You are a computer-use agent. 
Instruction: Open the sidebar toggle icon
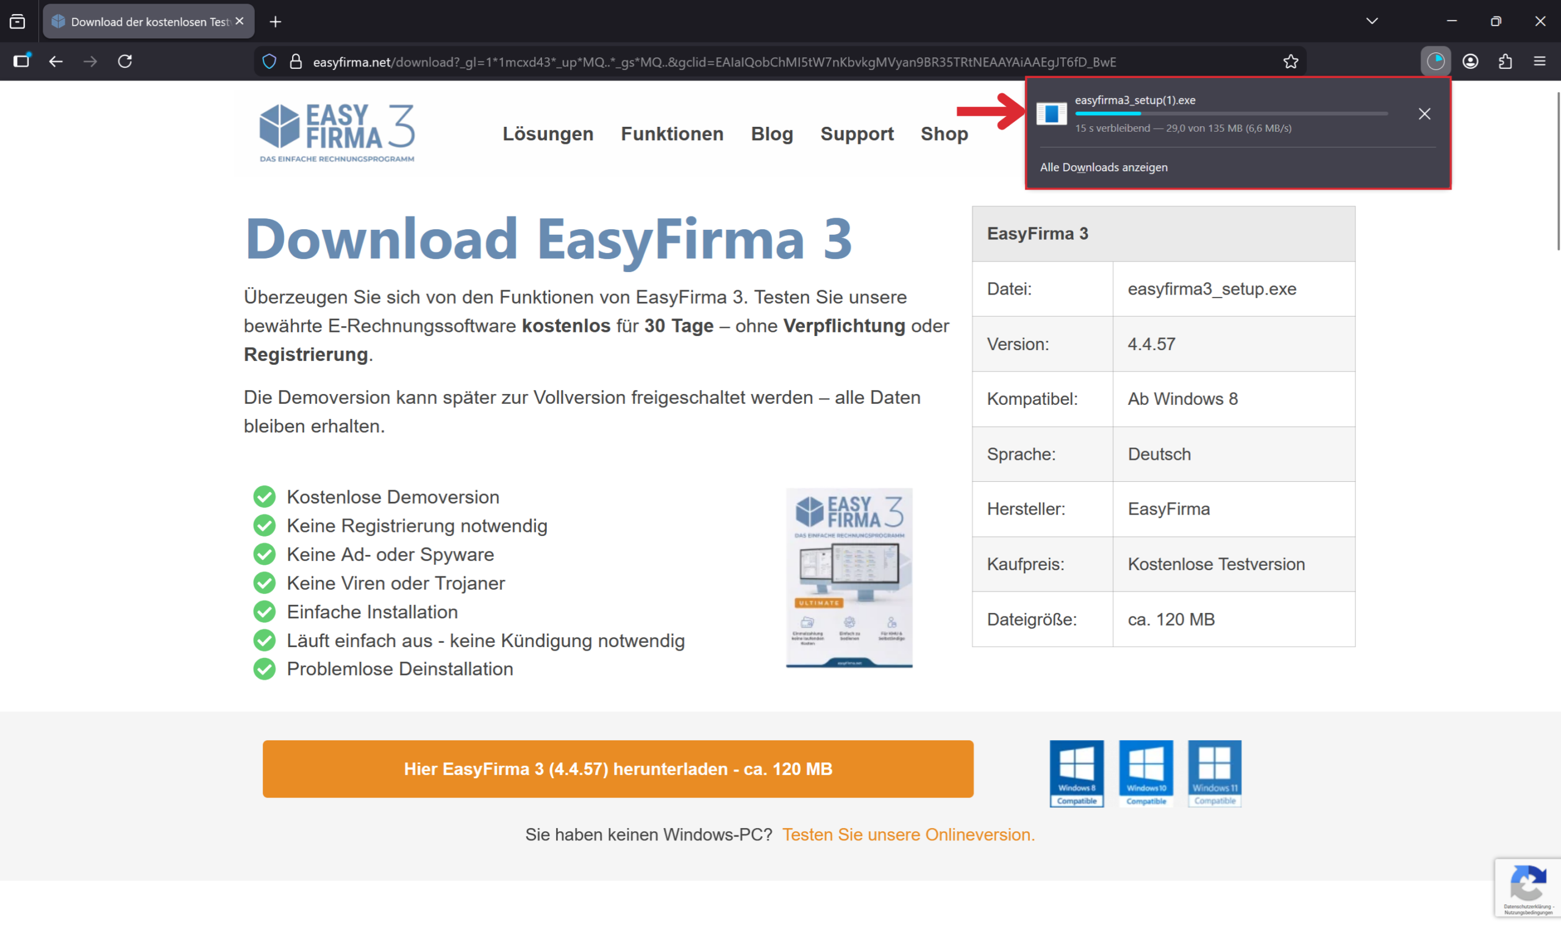point(21,62)
